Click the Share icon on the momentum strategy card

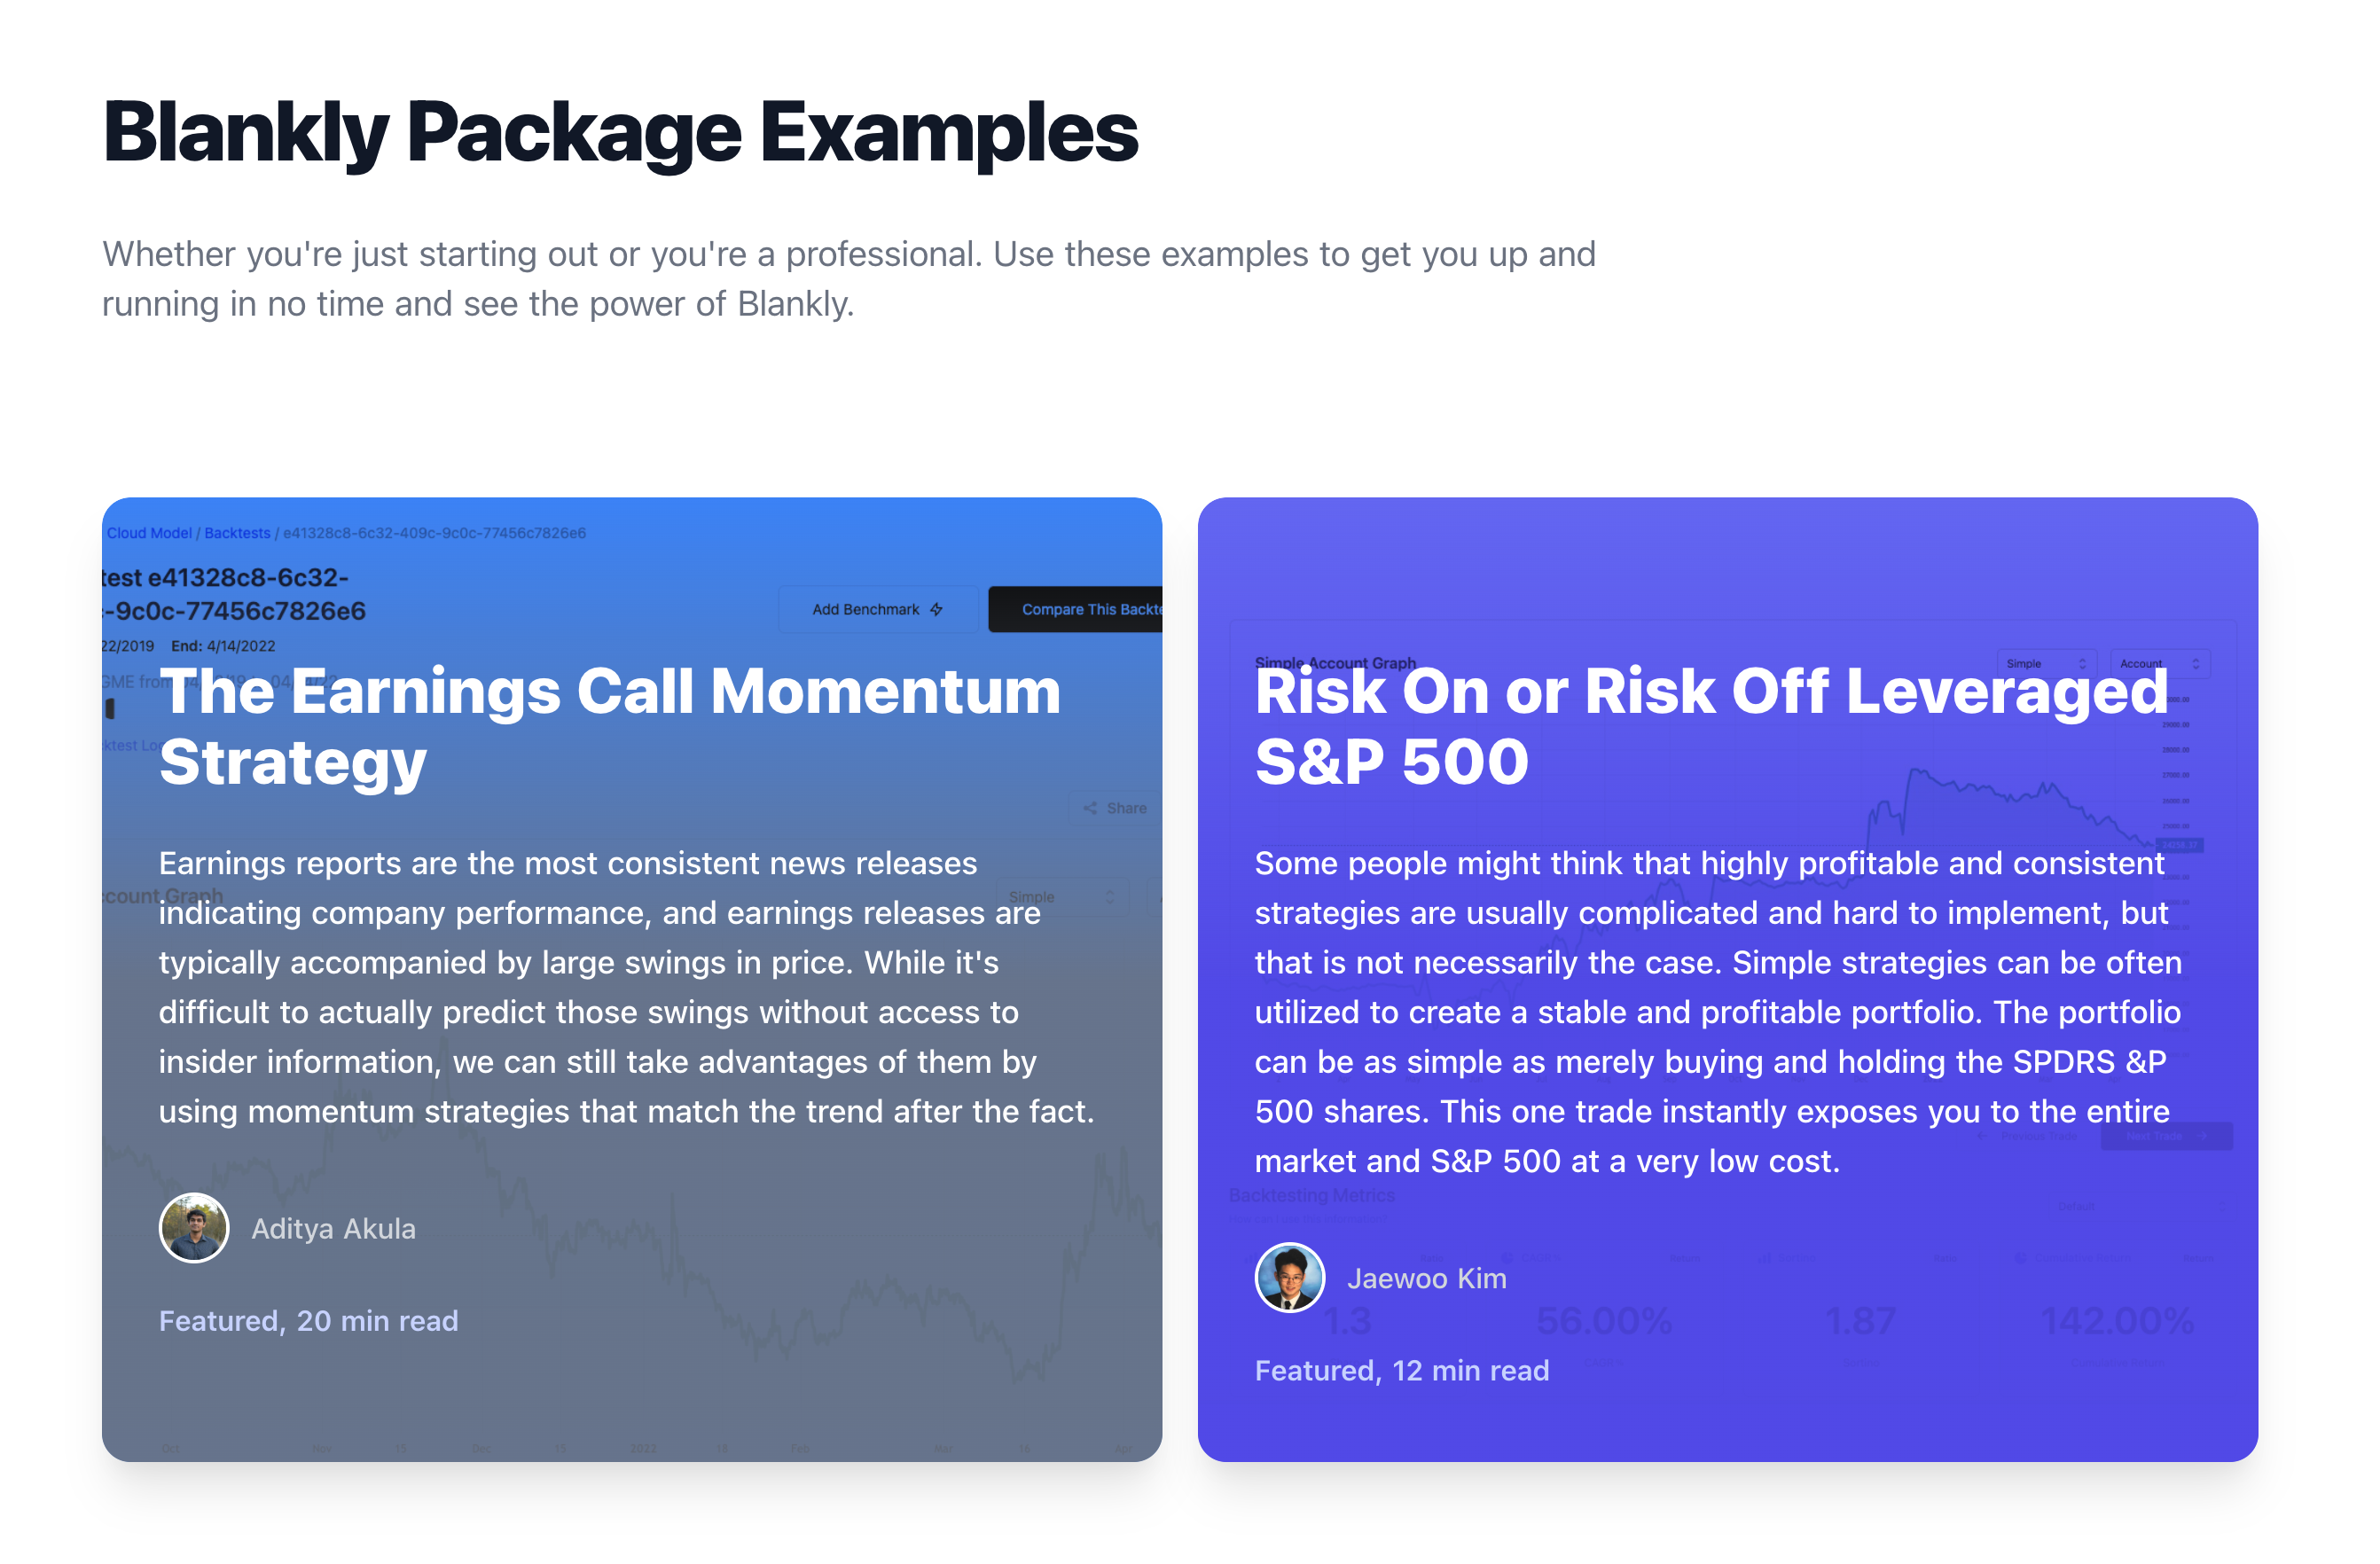1092,808
